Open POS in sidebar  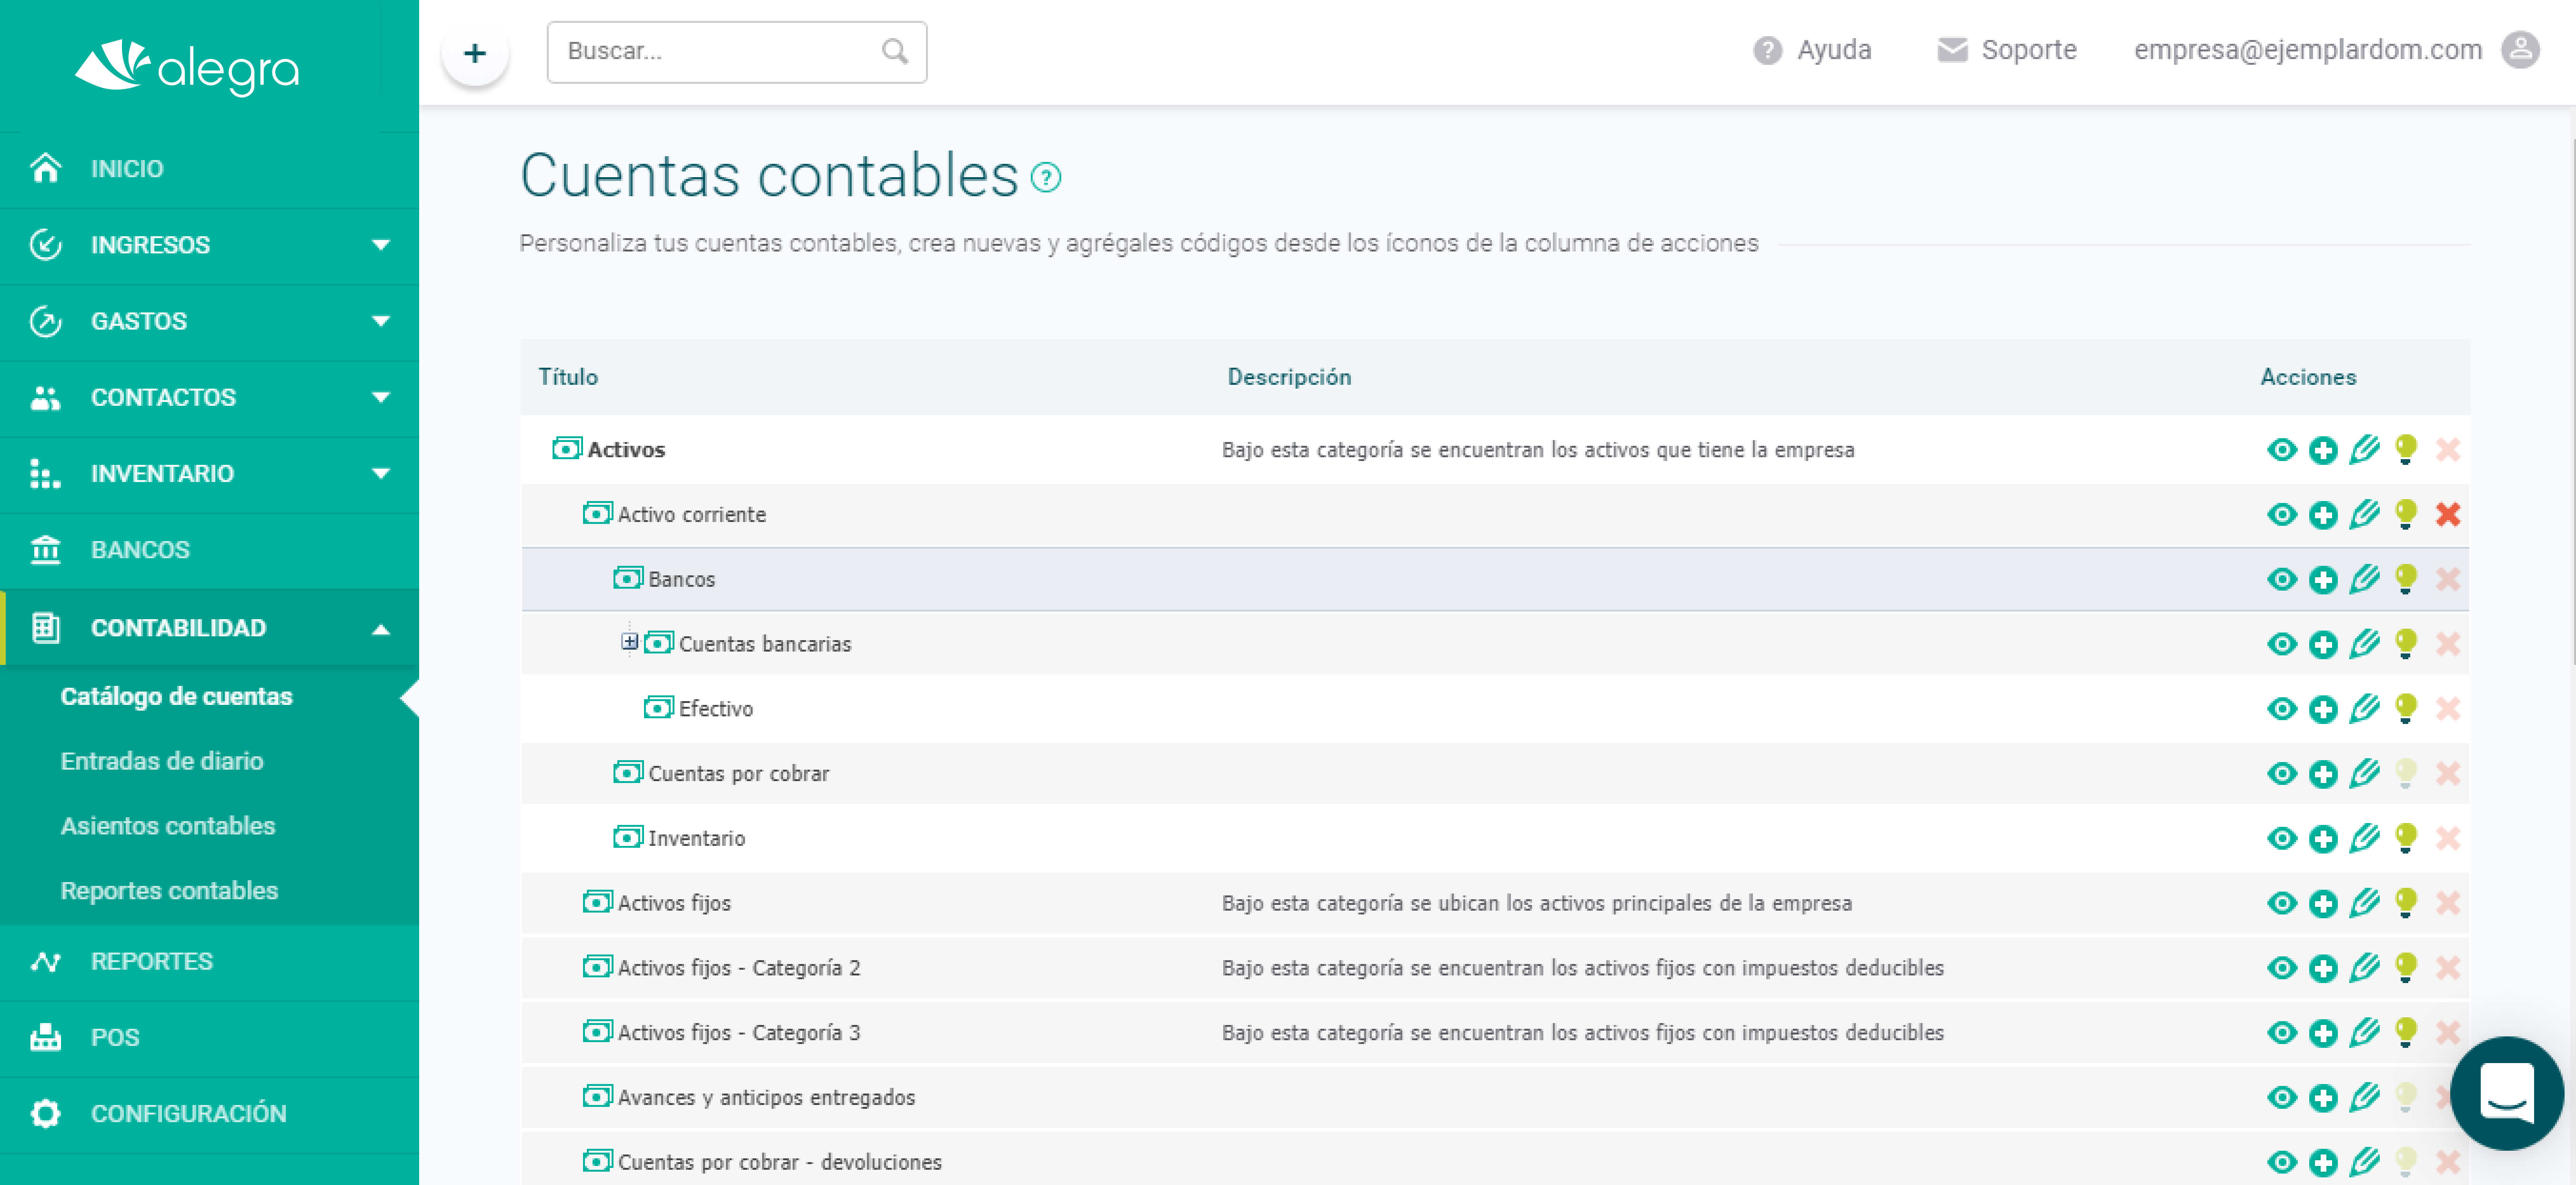point(209,1038)
